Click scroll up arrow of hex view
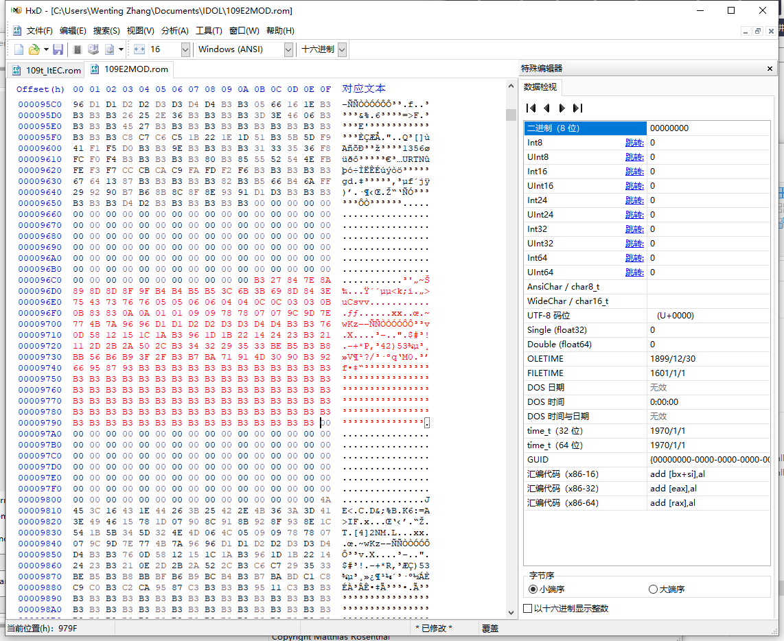The image size is (784, 641). [511, 86]
